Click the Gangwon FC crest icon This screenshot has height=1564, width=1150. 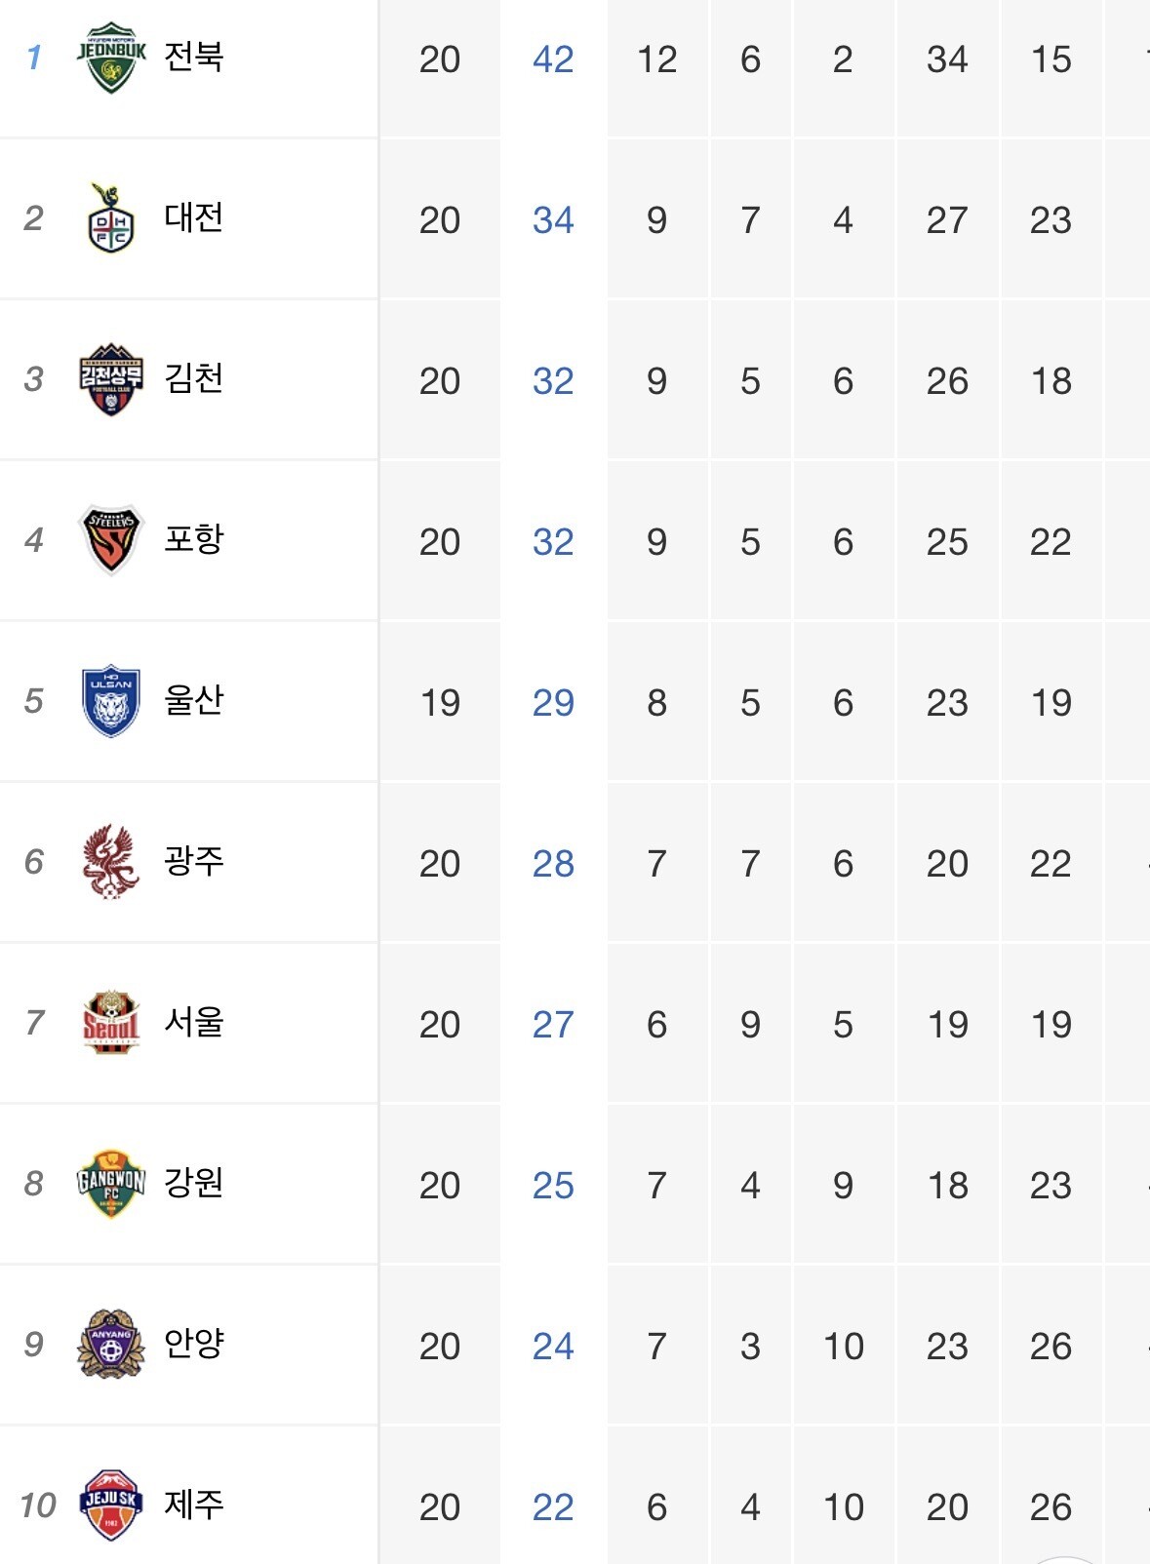coord(111,1183)
